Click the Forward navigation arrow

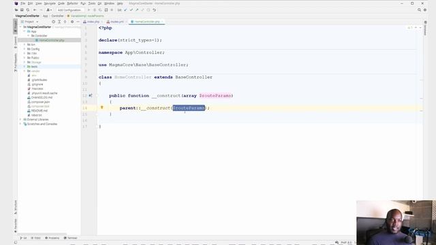41,10
